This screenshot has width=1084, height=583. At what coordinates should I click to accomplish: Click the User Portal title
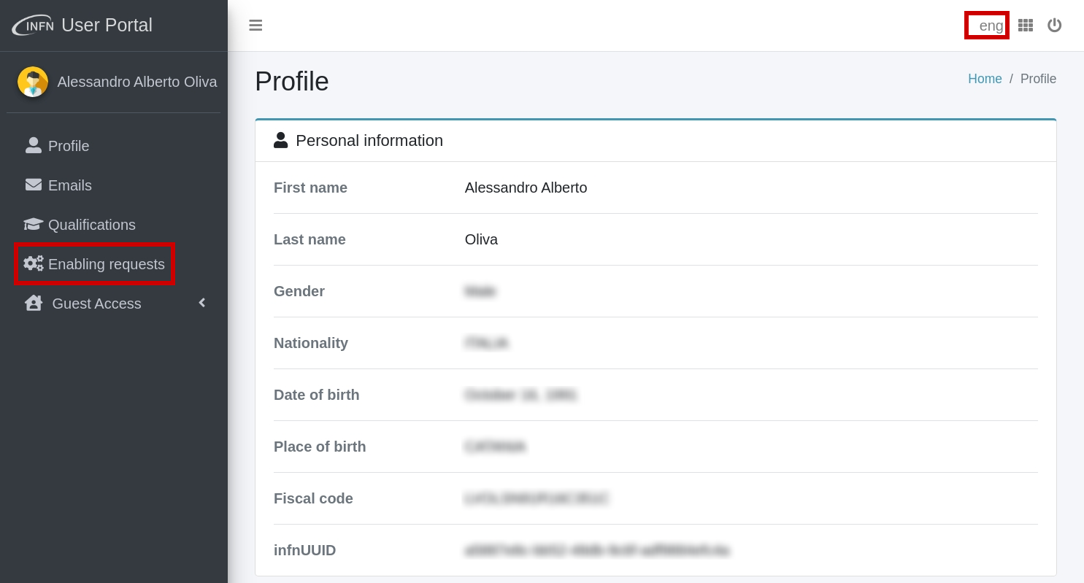(x=107, y=26)
